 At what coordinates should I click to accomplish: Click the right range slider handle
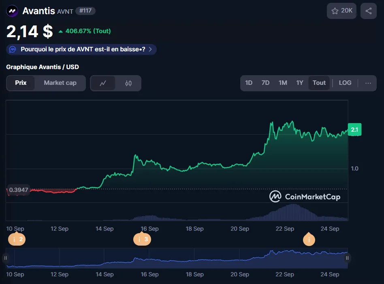point(347,258)
